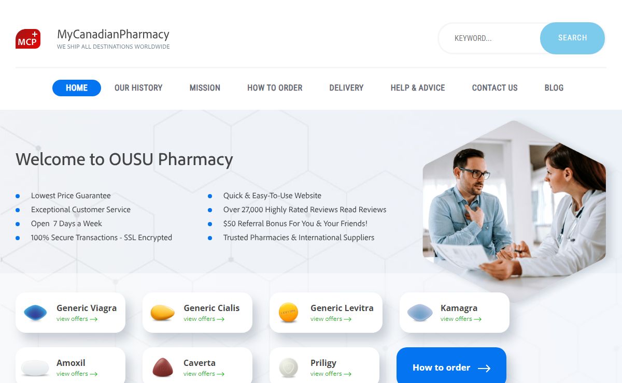622x383 pixels.
Task: Open the Our History menu item
Action: (x=138, y=88)
